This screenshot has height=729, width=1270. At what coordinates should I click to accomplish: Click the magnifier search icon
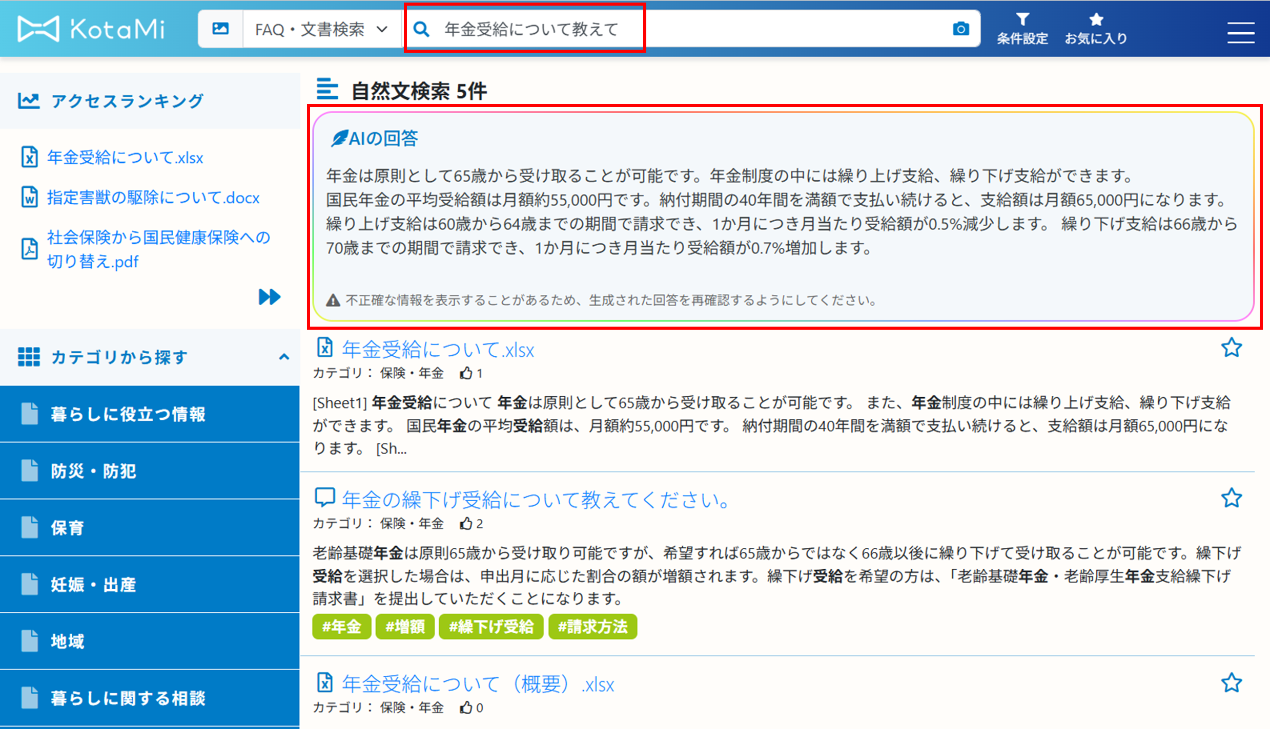[x=421, y=29]
